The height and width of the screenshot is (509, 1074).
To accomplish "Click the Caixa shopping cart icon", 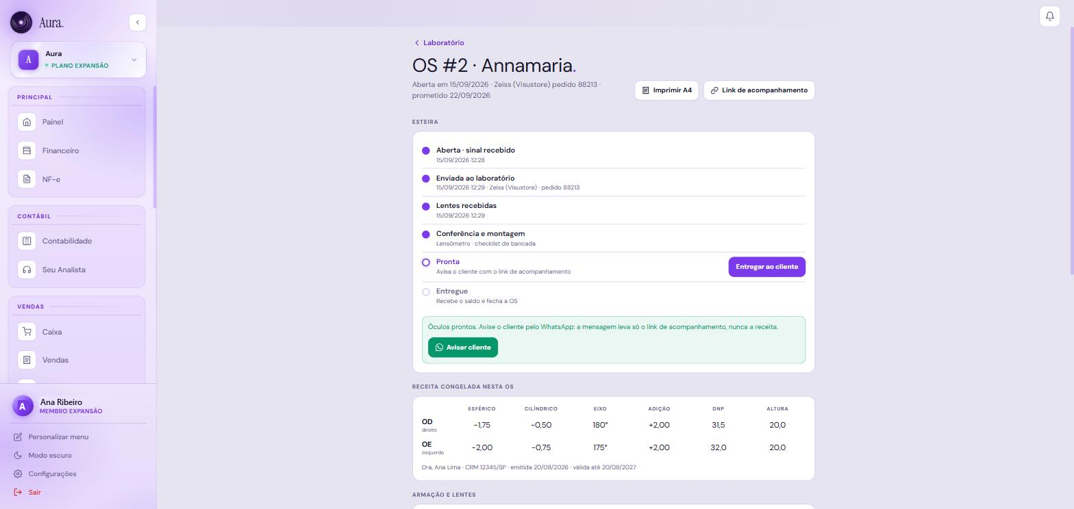I will coord(27,332).
